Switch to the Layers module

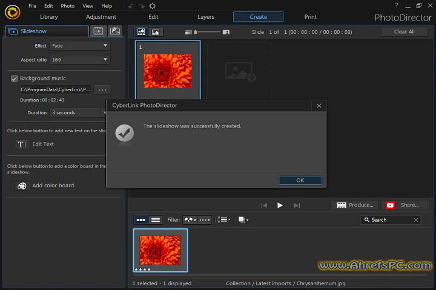(x=206, y=17)
